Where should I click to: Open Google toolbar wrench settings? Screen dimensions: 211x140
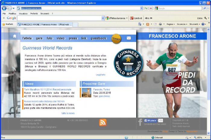tap(205, 18)
